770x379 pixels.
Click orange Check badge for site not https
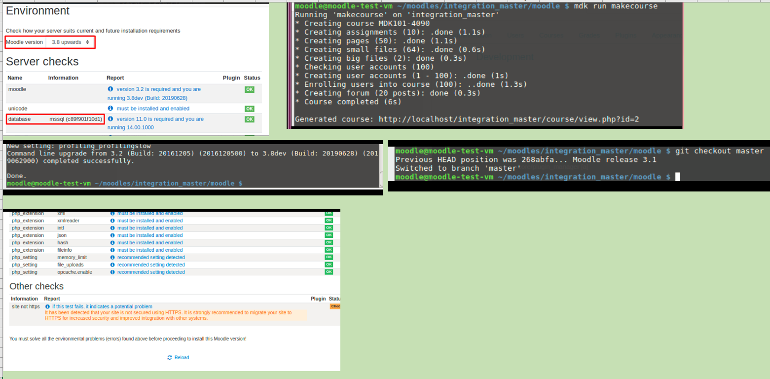(335, 306)
